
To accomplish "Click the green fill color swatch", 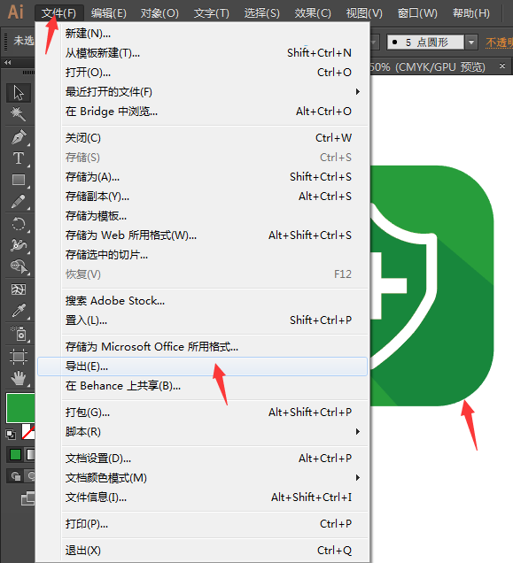I will pyautogui.click(x=20, y=408).
